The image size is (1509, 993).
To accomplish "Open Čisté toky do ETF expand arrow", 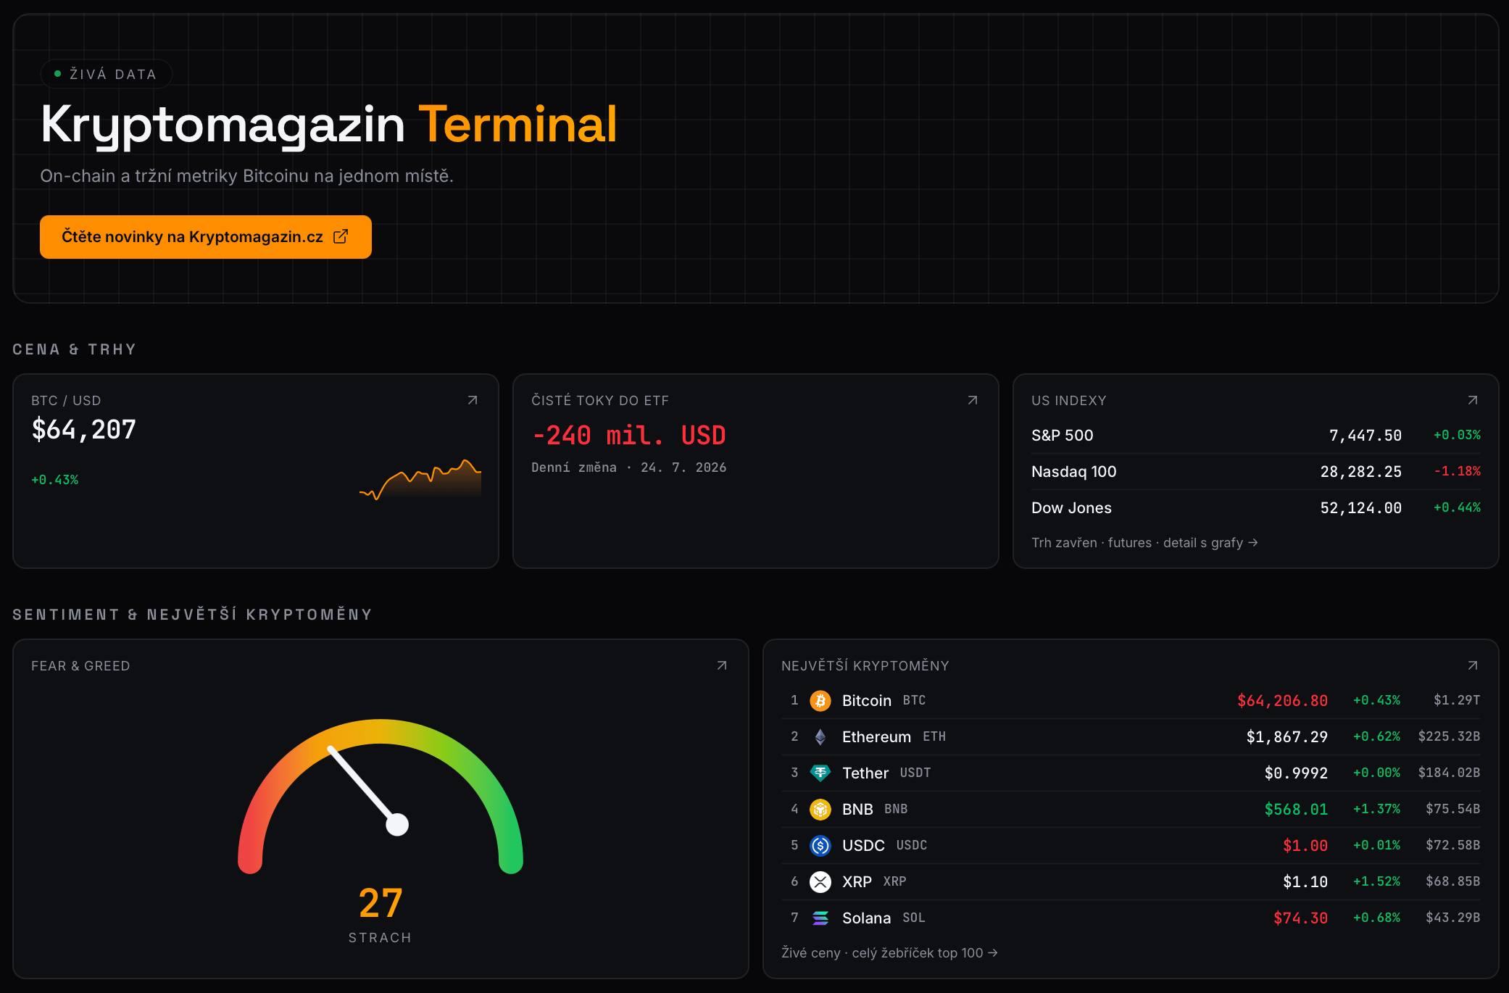I will point(973,400).
